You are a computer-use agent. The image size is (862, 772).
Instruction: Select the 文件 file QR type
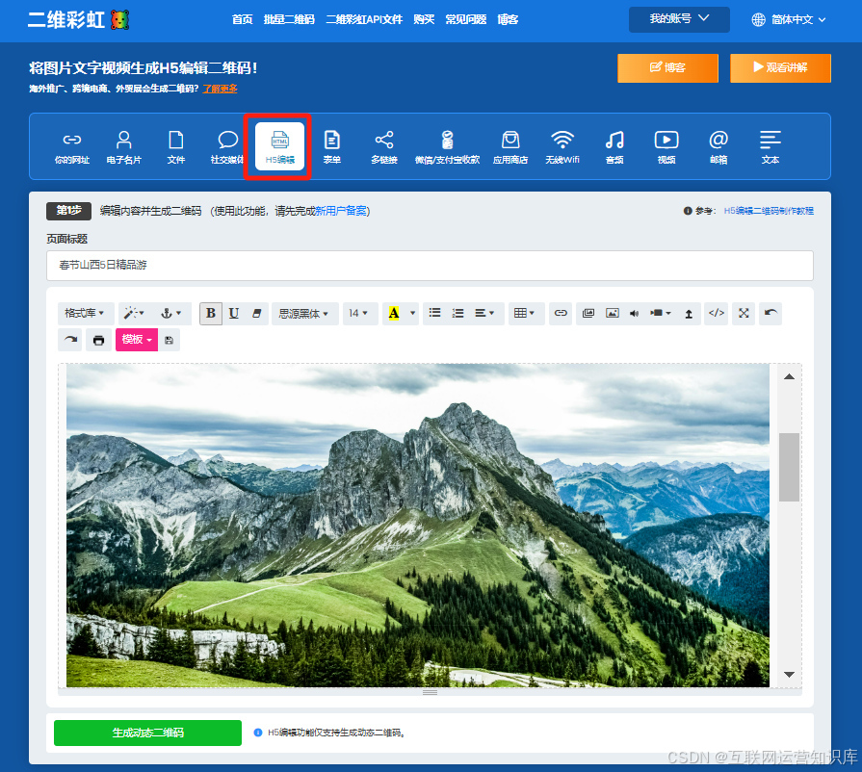click(x=176, y=146)
